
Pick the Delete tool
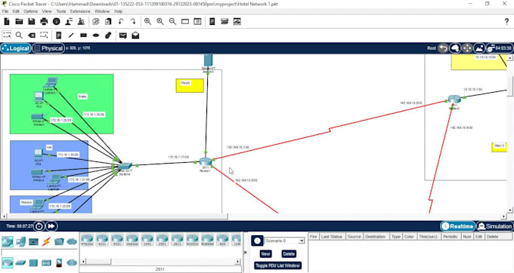coord(32,35)
